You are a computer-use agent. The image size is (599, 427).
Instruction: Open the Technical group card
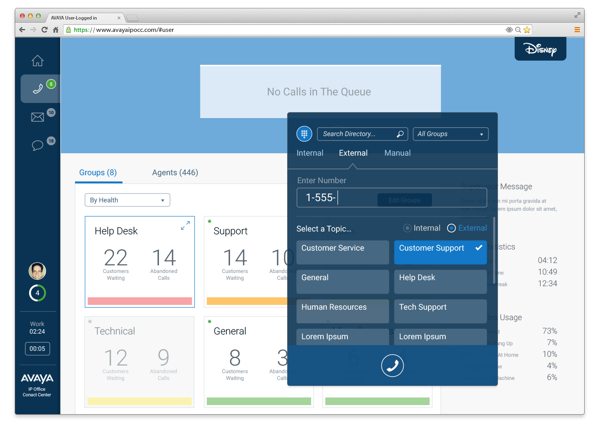pos(139,362)
